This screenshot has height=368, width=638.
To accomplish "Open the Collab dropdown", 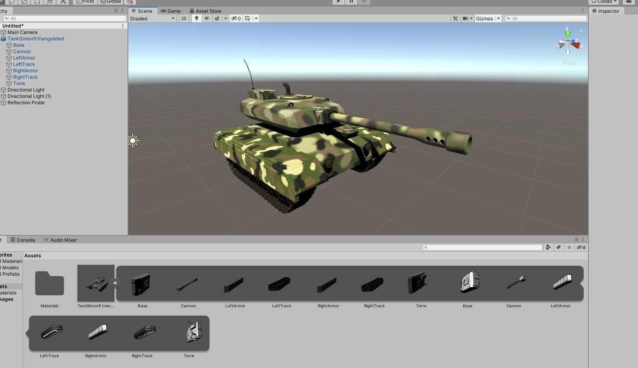I will (604, 2).
